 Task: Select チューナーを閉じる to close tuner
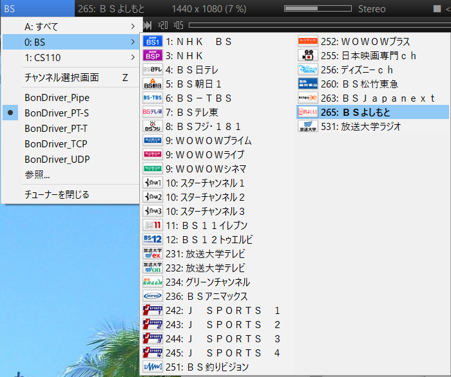pyautogui.click(x=71, y=194)
